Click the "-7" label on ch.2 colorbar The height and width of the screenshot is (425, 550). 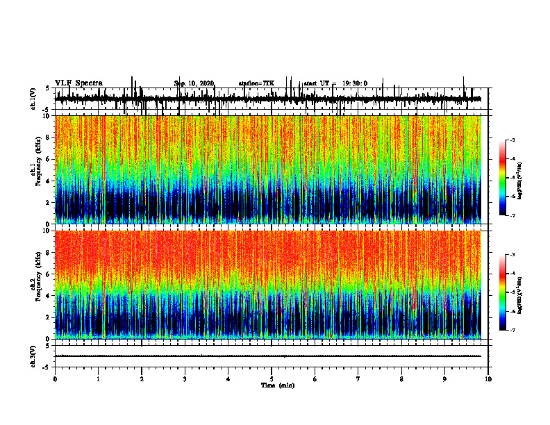512,331
